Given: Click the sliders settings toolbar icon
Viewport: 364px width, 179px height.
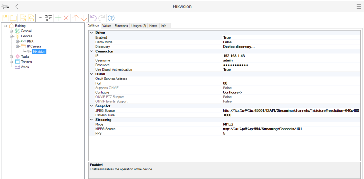Looking at the screenshot, I should pyautogui.click(x=48, y=18).
